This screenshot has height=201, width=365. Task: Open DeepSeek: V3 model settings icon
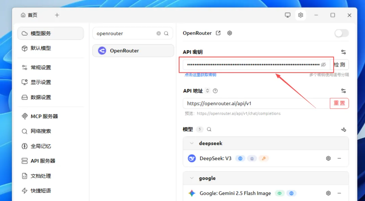328,158
